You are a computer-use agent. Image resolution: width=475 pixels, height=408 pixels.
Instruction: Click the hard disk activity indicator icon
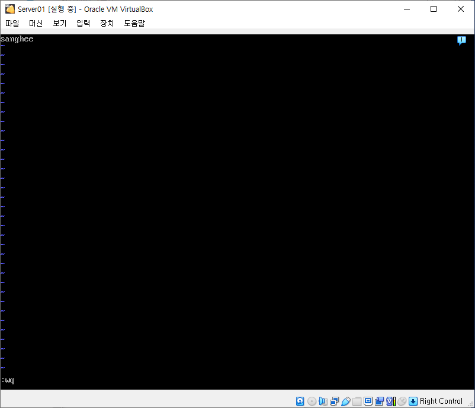300,401
